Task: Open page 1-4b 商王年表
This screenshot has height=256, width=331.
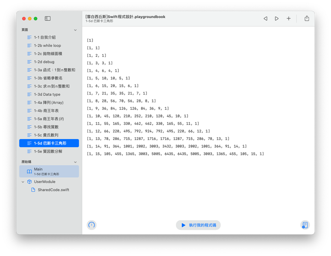Action: (49, 111)
